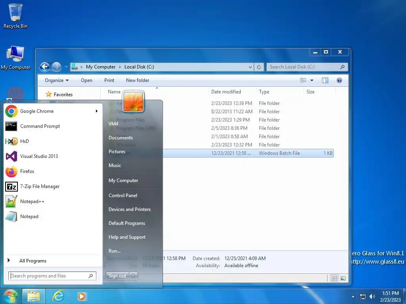The width and height of the screenshot is (406, 304).
Task: Click the volume speaker tray icon
Action: (x=372, y=296)
